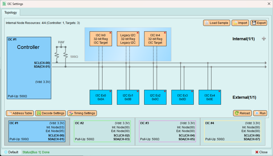Remove external node I2C Ex1
The height and width of the screenshot is (156, 273).
[x=138, y=91]
